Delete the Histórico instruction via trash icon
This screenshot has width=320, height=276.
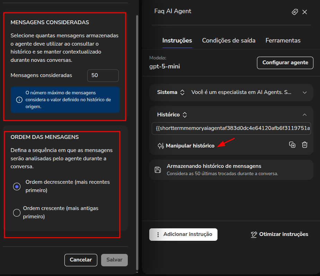pyautogui.click(x=304, y=145)
